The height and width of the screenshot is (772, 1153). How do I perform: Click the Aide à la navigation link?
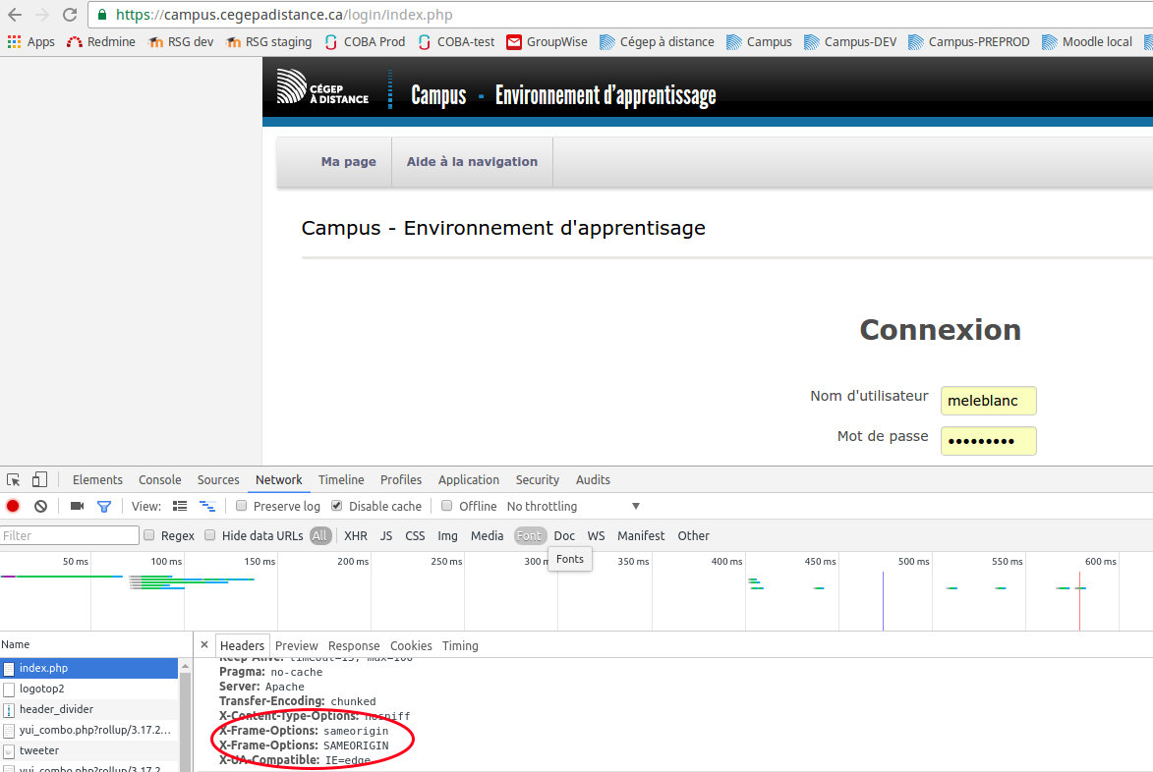(x=472, y=162)
